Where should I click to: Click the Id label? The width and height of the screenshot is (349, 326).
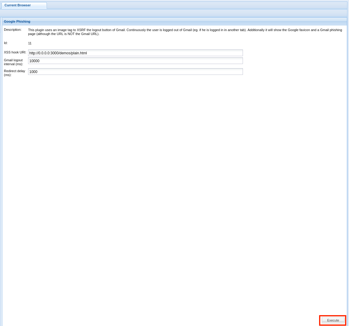click(6, 43)
